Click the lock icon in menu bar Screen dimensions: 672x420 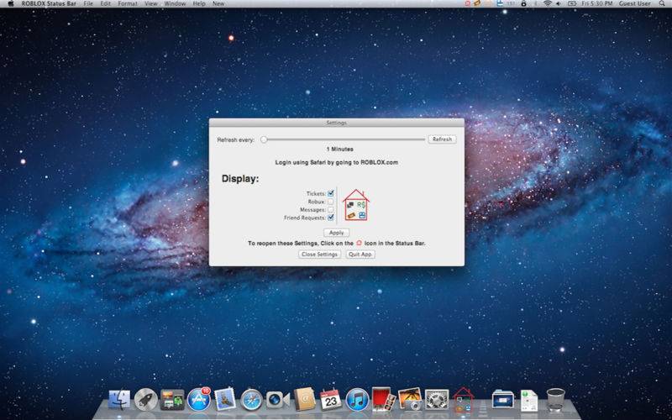click(x=523, y=3)
